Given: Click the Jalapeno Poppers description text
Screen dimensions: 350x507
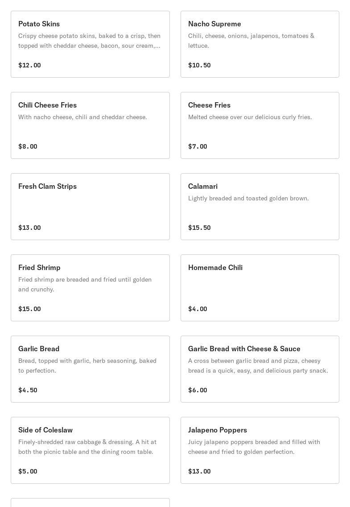Looking at the screenshot, I should pos(254,447).
